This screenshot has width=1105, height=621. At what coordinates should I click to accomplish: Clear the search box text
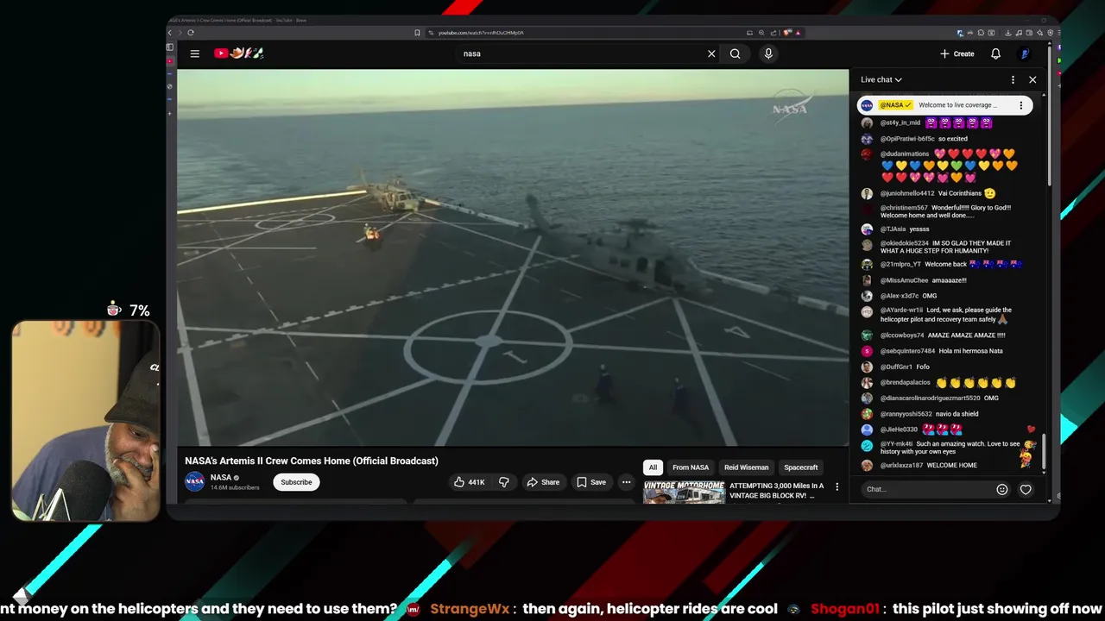pos(711,53)
